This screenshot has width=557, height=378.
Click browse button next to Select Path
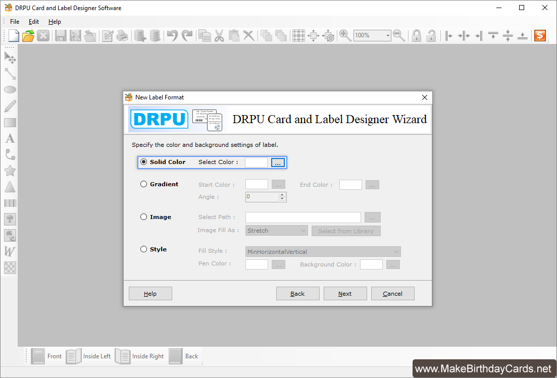click(x=372, y=217)
